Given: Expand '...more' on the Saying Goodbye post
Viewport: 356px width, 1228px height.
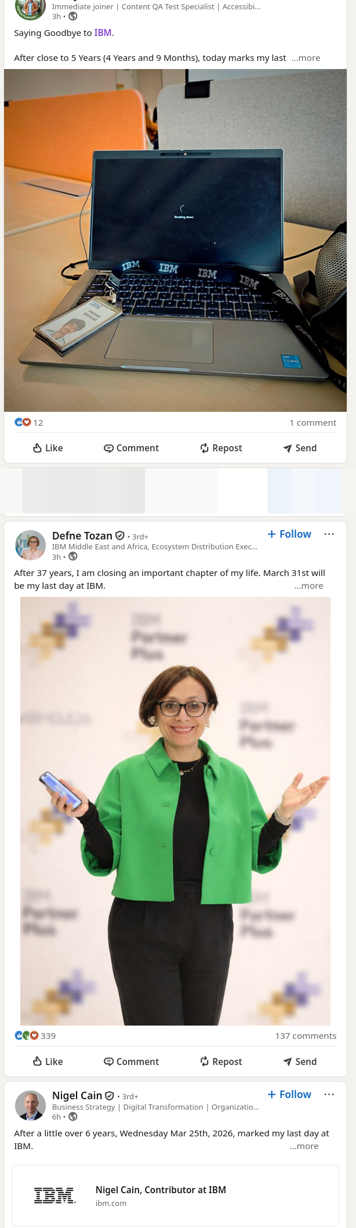Looking at the screenshot, I should point(306,58).
